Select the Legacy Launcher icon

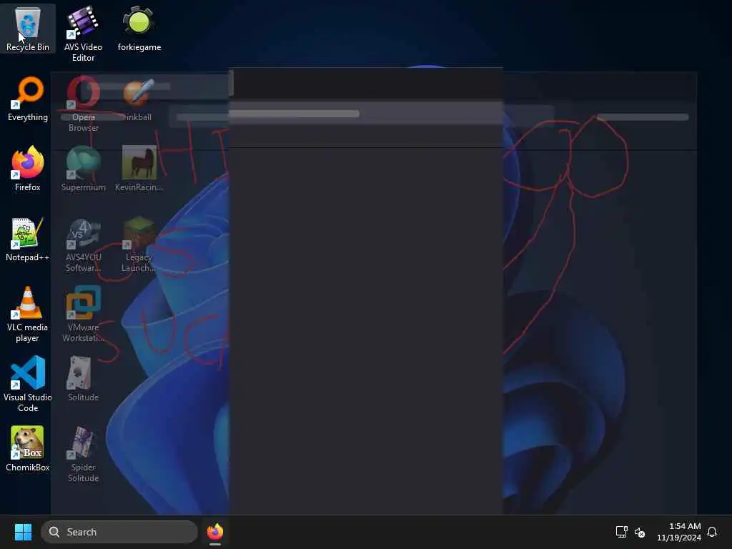point(139,244)
